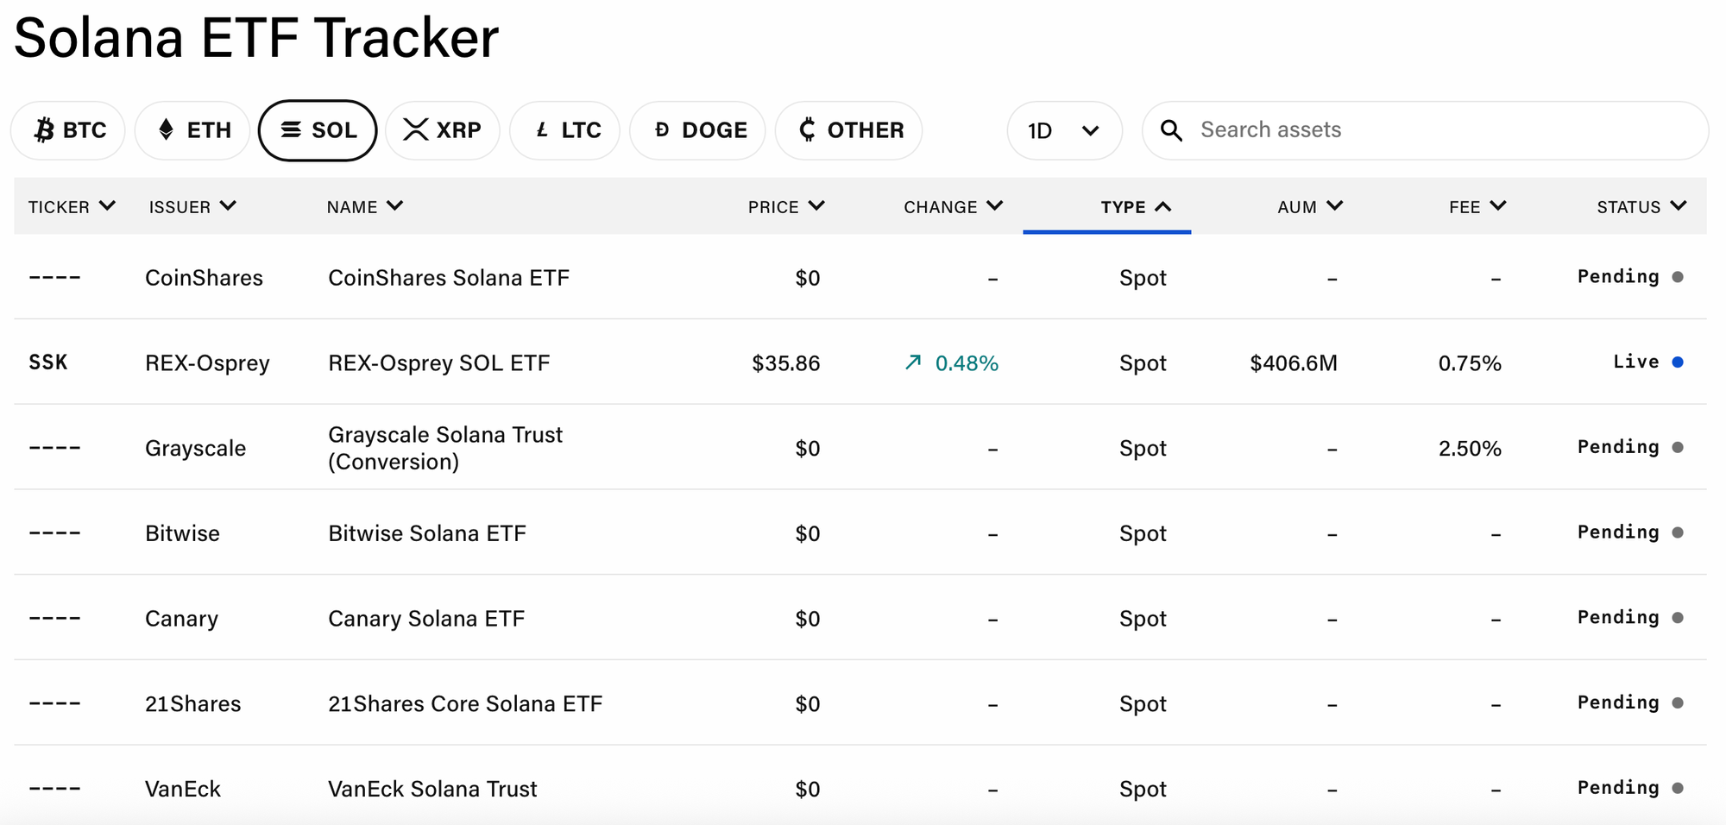Click the Dogecoin logo icon
The width and height of the screenshot is (1726, 825).
(662, 130)
